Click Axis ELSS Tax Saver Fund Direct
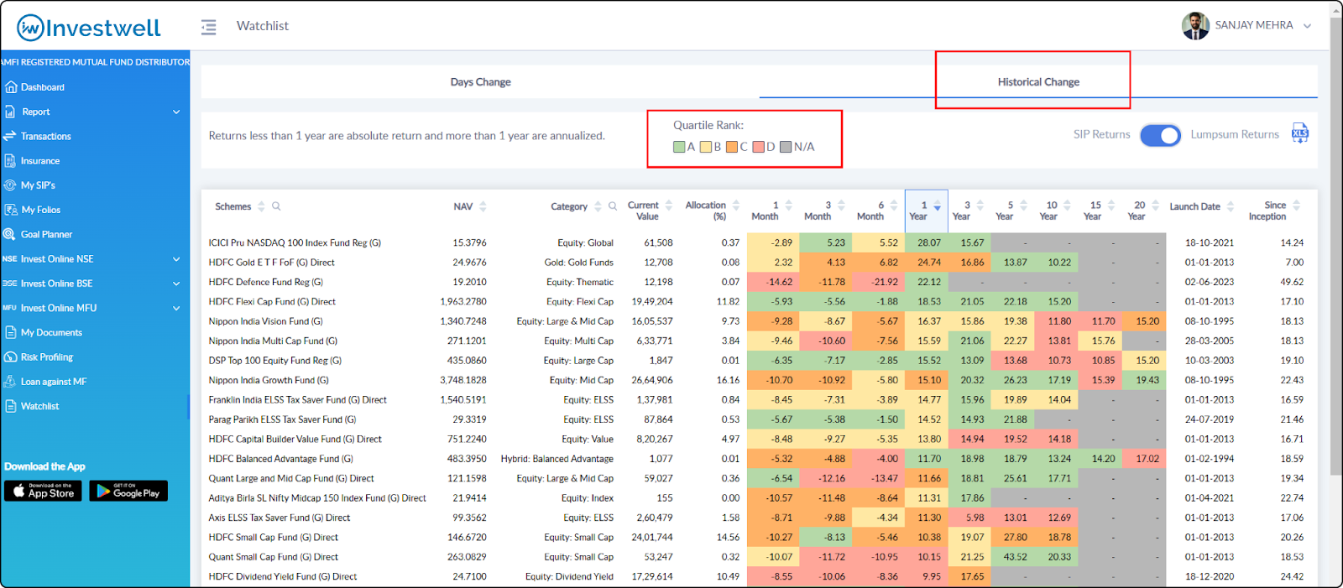This screenshot has height=588, width=1343. 280,518
